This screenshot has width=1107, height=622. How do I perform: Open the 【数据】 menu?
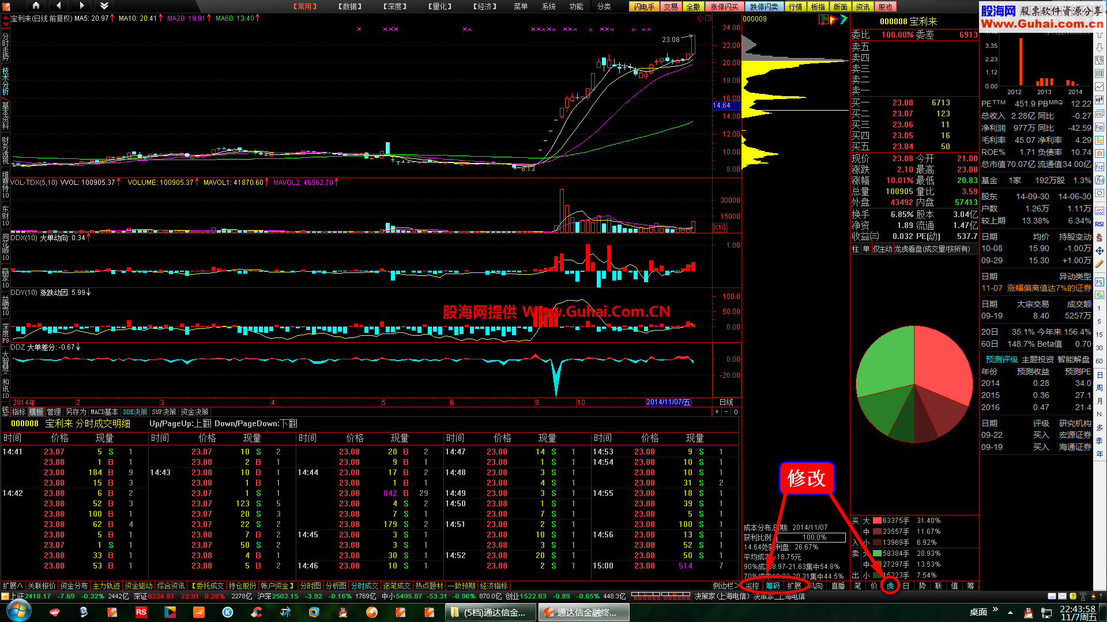pyautogui.click(x=350, y=6)
